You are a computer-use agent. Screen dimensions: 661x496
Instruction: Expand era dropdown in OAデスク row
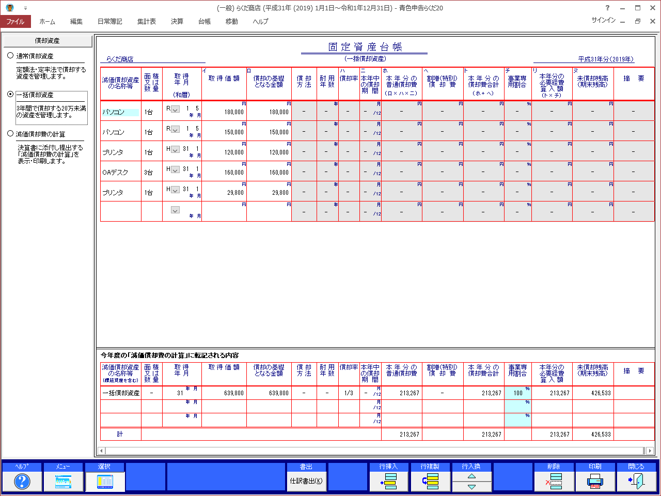[x=175, y=169]
